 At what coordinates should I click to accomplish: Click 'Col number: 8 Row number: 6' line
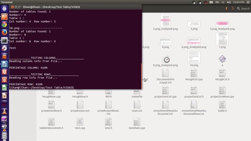click(33, 42)
